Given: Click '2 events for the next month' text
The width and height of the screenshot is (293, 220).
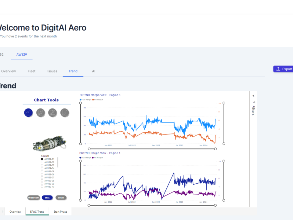Looking at the screenshot, I should click(36, 36).
